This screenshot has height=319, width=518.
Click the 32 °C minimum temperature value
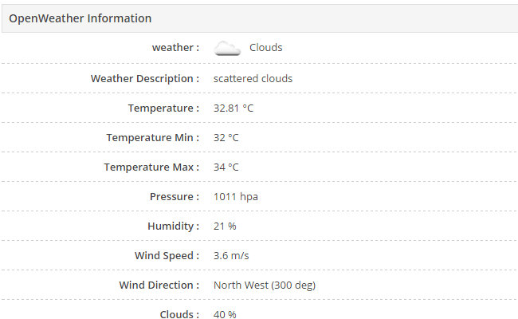pyautogui.click(x=226, y=138)
